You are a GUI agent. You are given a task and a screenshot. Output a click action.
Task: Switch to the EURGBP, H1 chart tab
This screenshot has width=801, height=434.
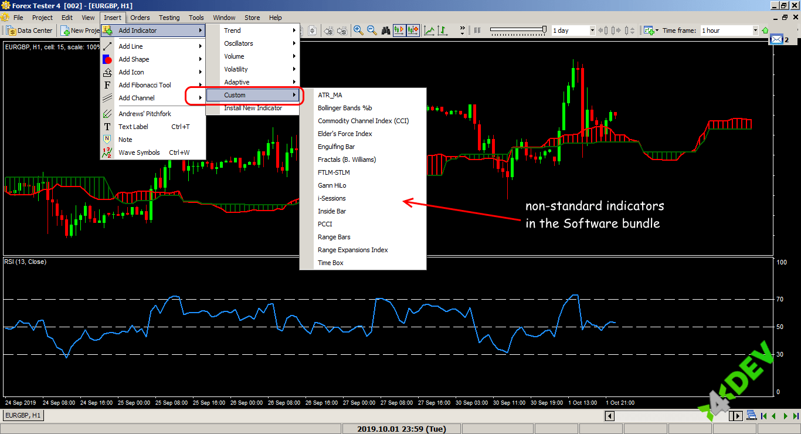pyautogui.click(x=23, y=415)
